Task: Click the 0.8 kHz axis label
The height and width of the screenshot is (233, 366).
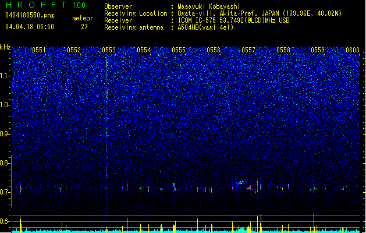Action: 5,163
